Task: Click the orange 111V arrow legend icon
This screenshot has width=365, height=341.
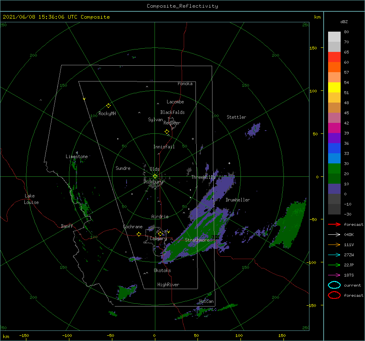Action: 334,244
